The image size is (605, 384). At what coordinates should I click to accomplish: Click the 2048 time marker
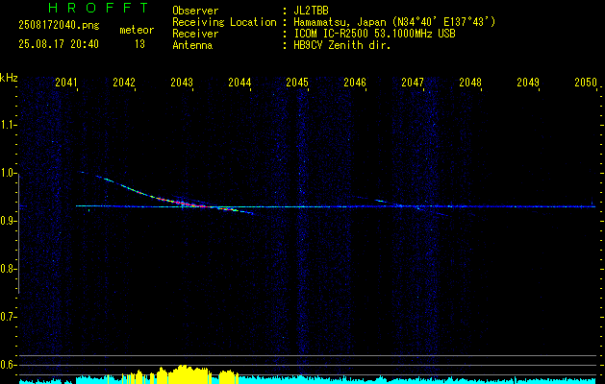(470, 83)
